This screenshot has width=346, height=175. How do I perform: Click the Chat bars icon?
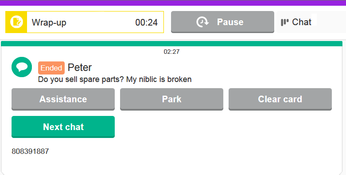[x=285, y=22]
